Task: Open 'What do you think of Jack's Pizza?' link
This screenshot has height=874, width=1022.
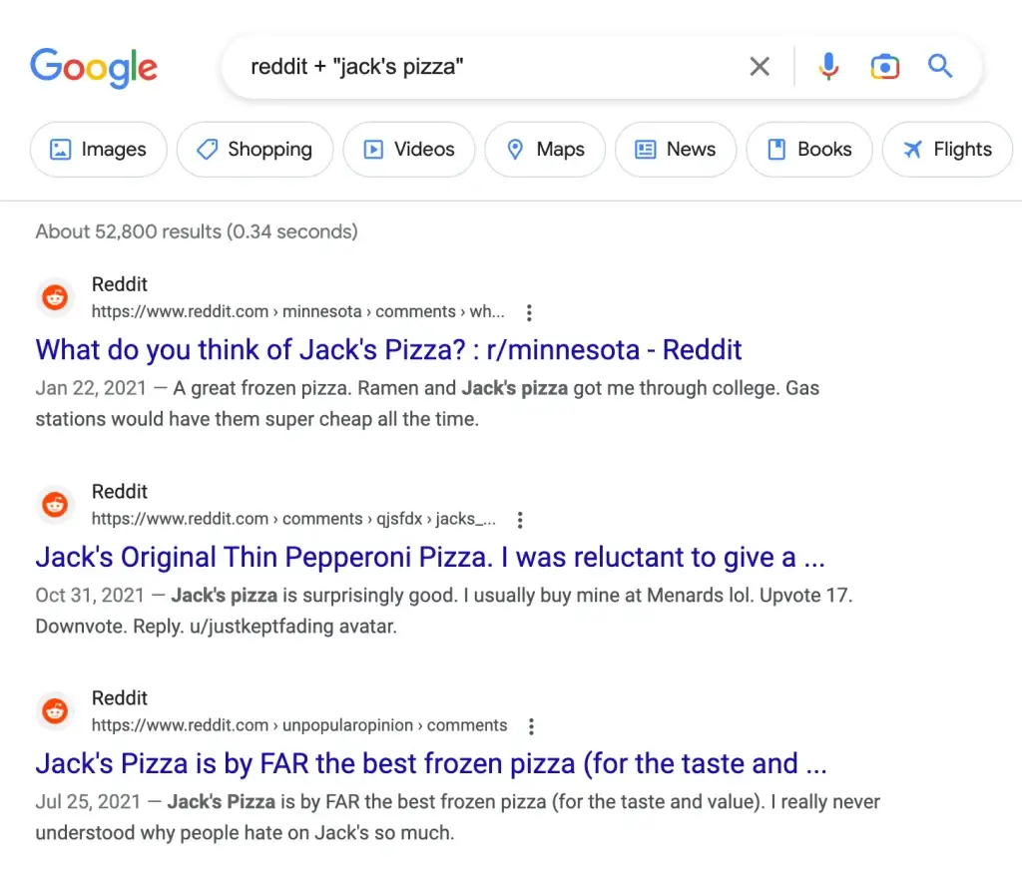Action: coord(388,350)
